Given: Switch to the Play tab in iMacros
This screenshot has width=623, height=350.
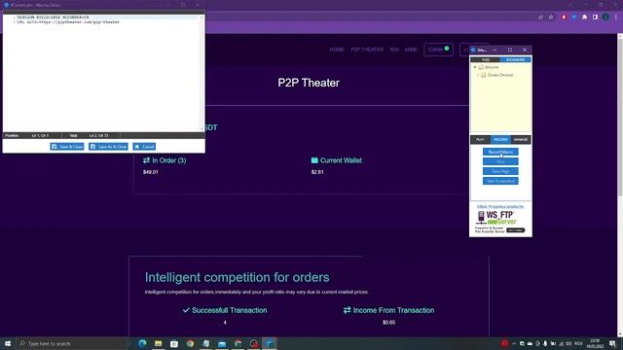Looking at the screenshot, I should pos(480,140).
